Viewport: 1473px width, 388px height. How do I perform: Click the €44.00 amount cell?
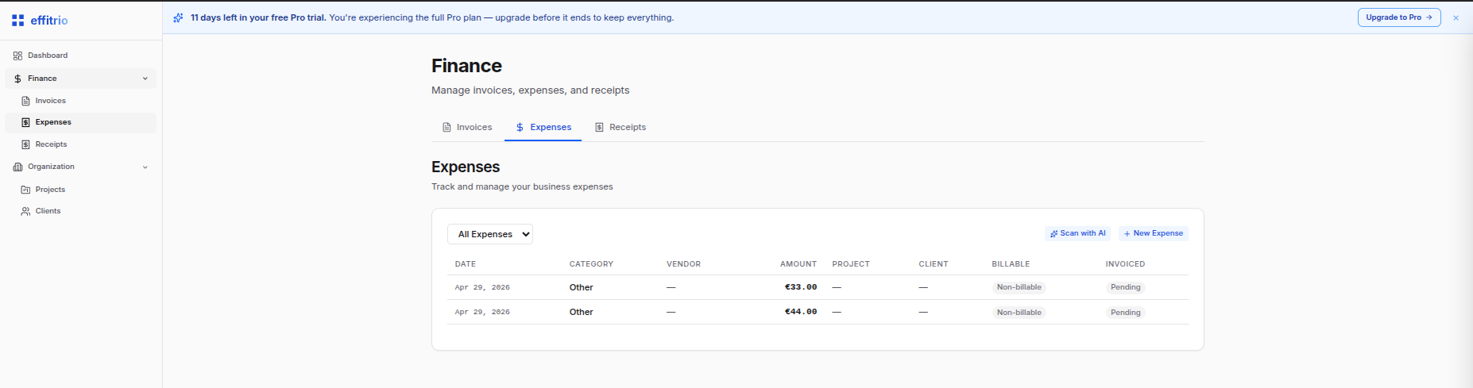pos(801,312)
